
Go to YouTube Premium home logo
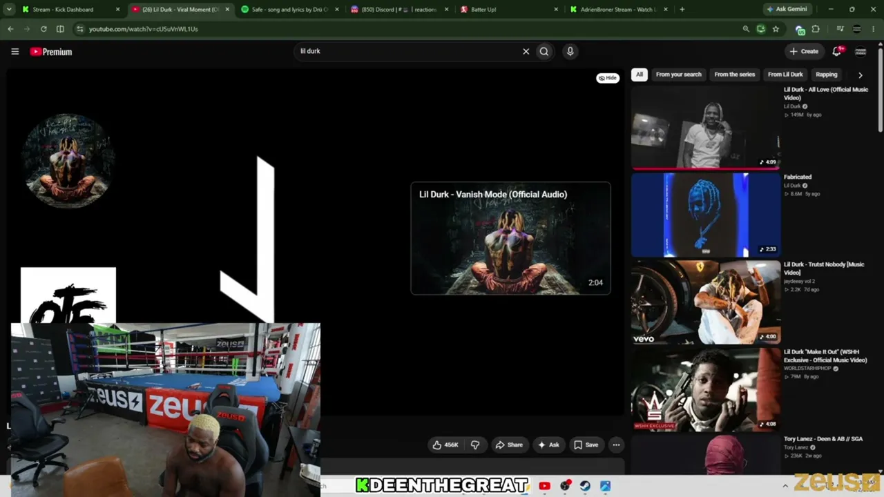point(50,52)
